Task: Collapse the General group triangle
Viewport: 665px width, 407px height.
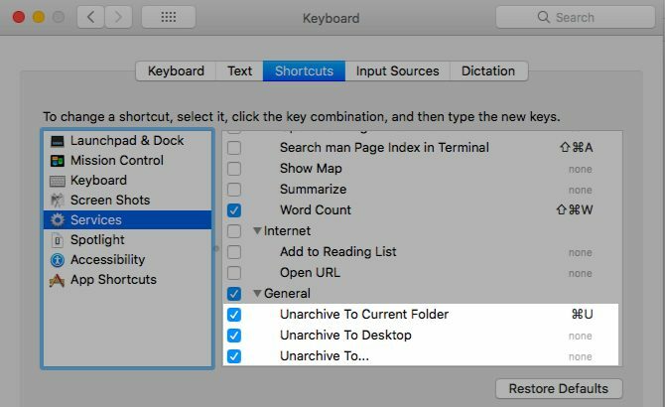Action: [257, 294]
